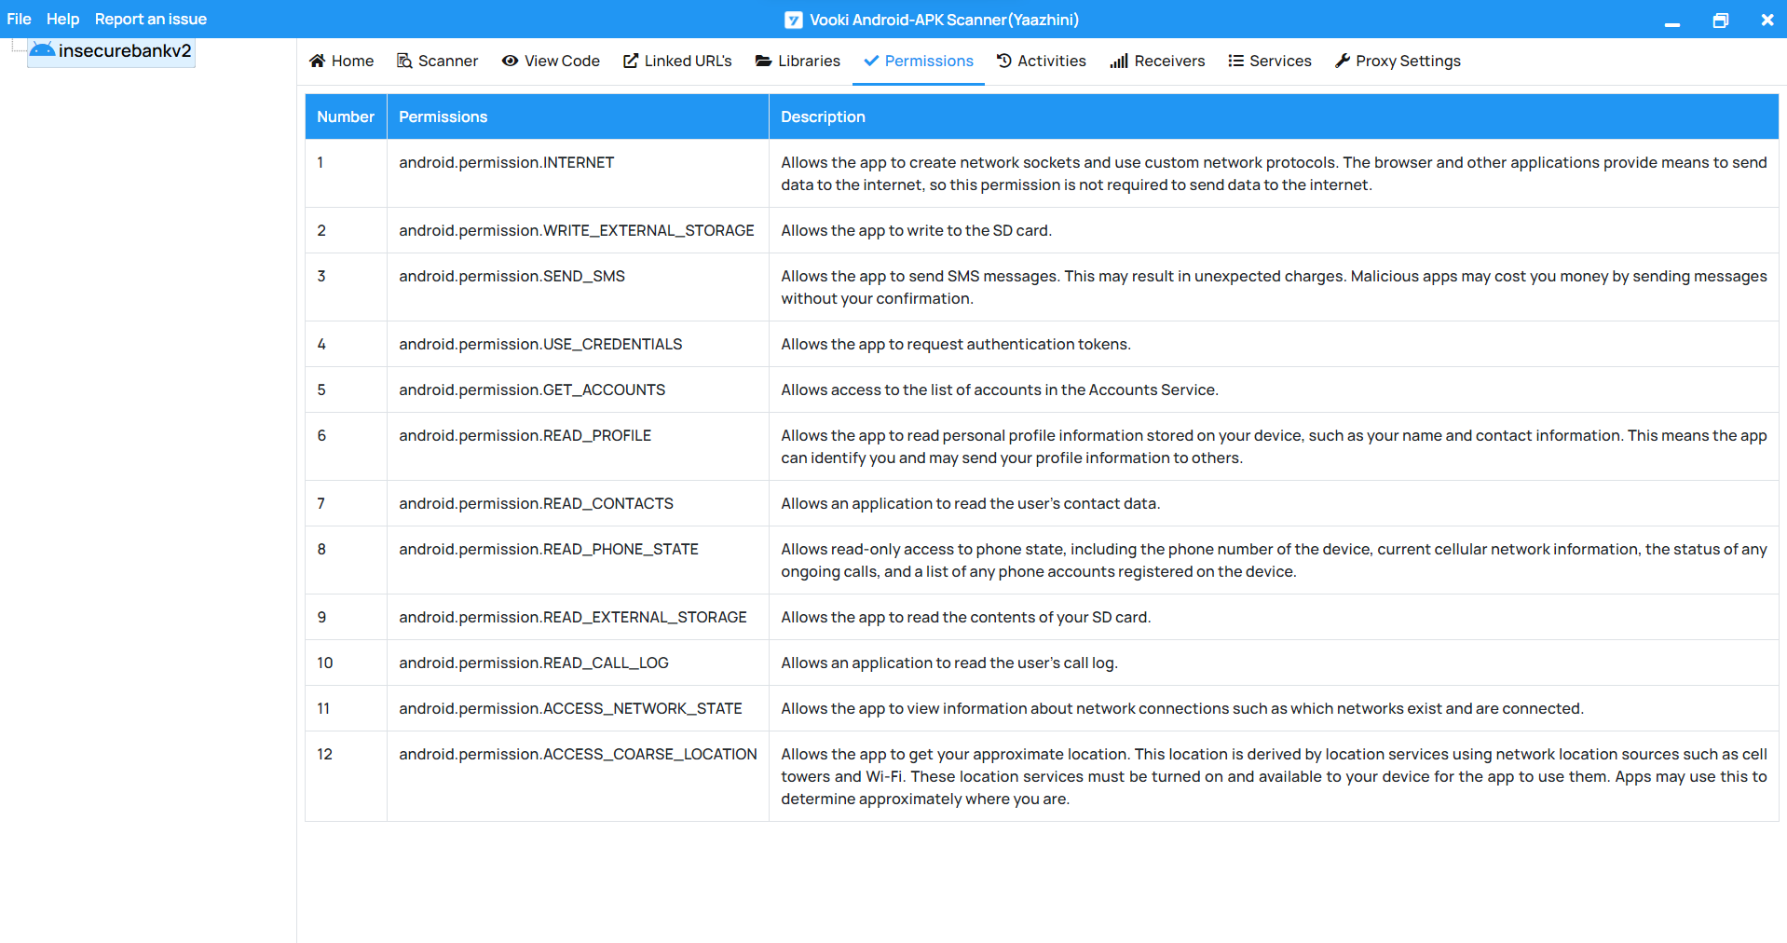Click the Number column header
The image size is (1787, 943).
pos(346,116)
